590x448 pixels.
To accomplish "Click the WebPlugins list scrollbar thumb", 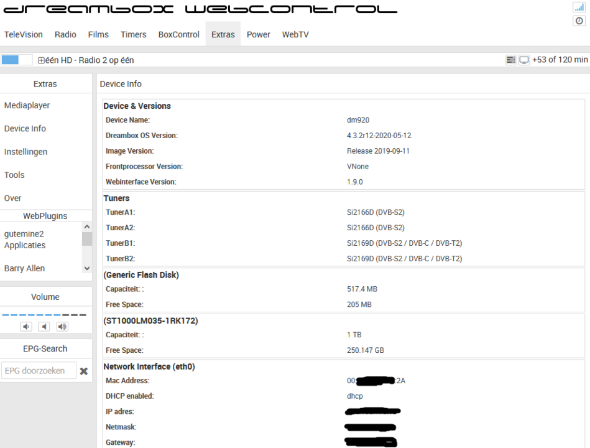I will click(x=87, y=239).
